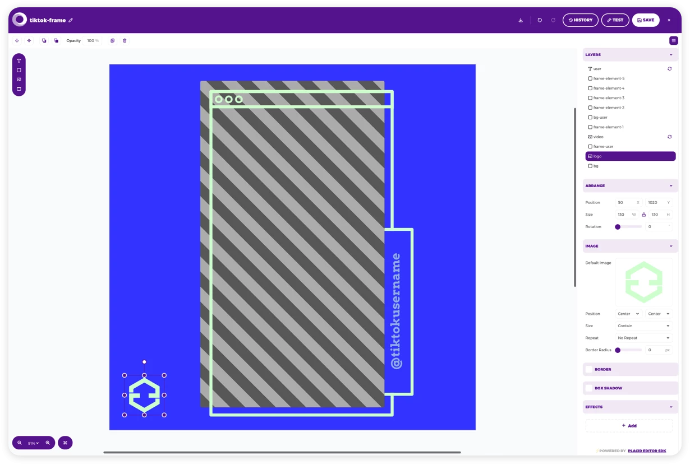Select the frame-element-2 layer
This screenshot has width=690, height=465.
point(630,108)
